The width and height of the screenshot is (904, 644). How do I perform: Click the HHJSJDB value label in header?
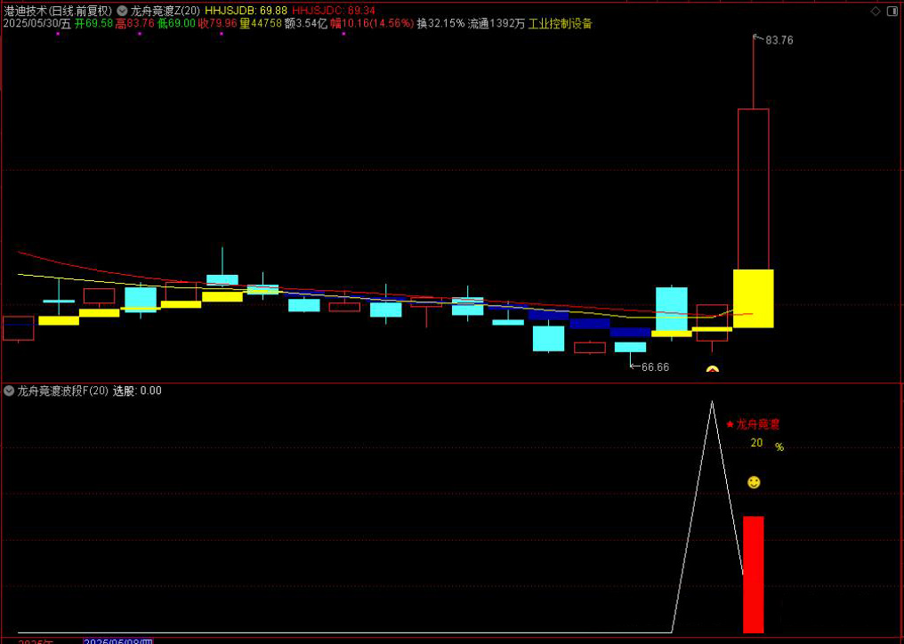click(246, 11)
